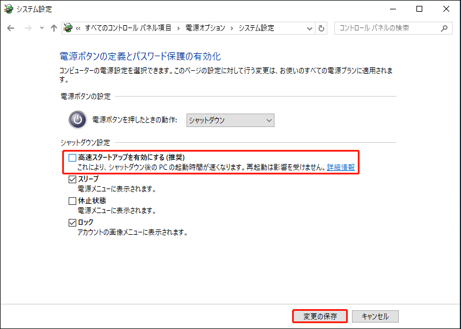This screenshot has height=329, width=461.
Task: Expand chevron after すべてのコントロール パネル項目
Action: 178,28
